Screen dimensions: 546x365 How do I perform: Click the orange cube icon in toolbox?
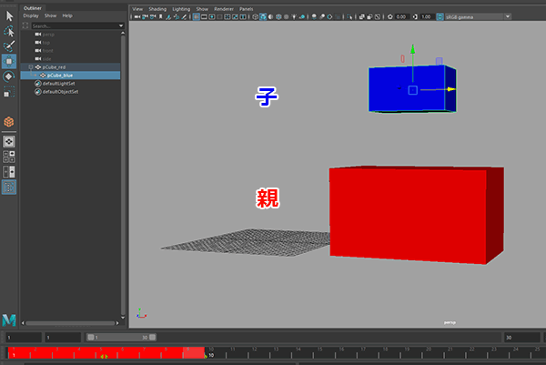tap(9, 121)
